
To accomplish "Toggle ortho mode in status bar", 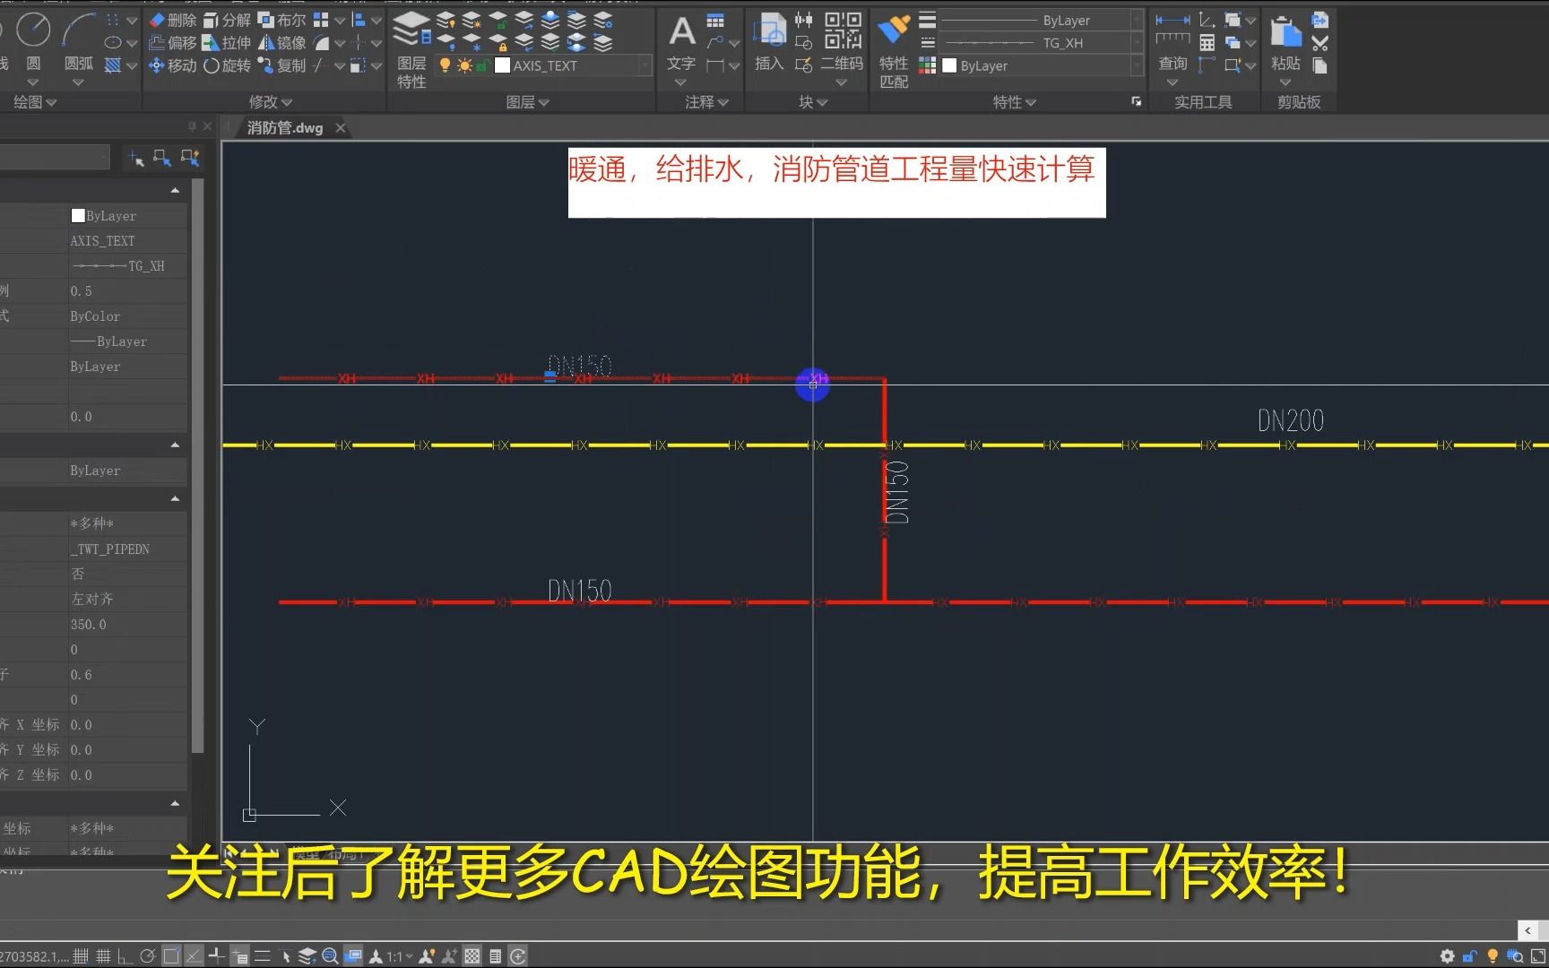I will pyautogui.click(x=125, y=956).
